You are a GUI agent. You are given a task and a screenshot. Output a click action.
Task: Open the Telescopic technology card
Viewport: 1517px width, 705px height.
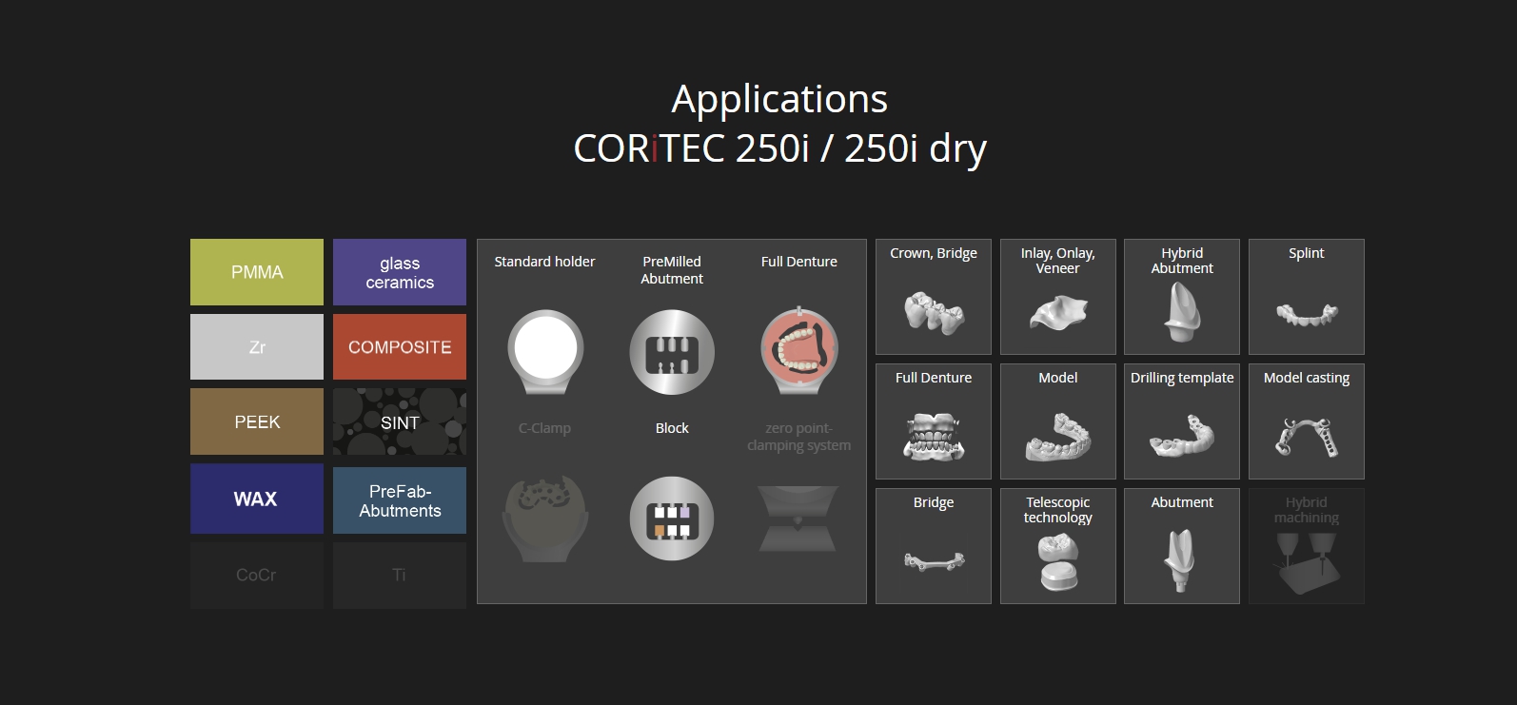coord(1058,546)
